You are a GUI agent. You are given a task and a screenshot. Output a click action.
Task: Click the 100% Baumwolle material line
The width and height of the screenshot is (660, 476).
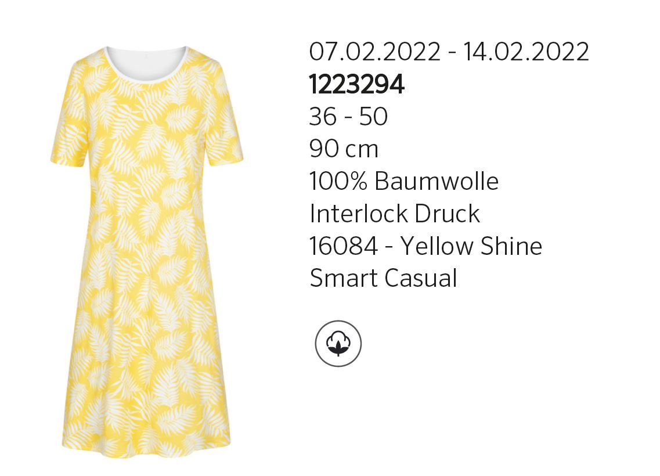(x=404, y=181)
